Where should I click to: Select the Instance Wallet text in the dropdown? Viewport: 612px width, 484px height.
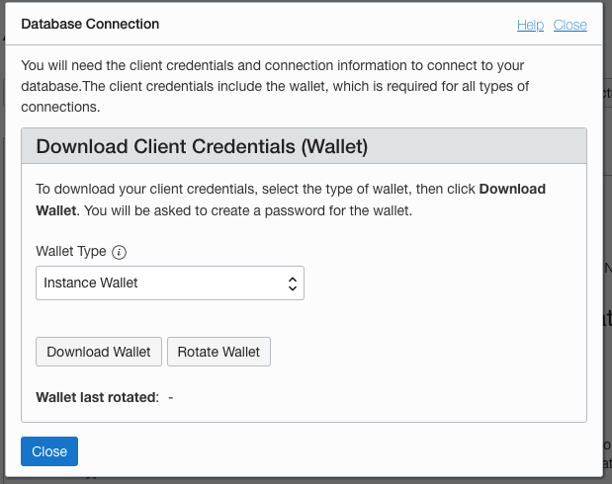coord(91,282)
